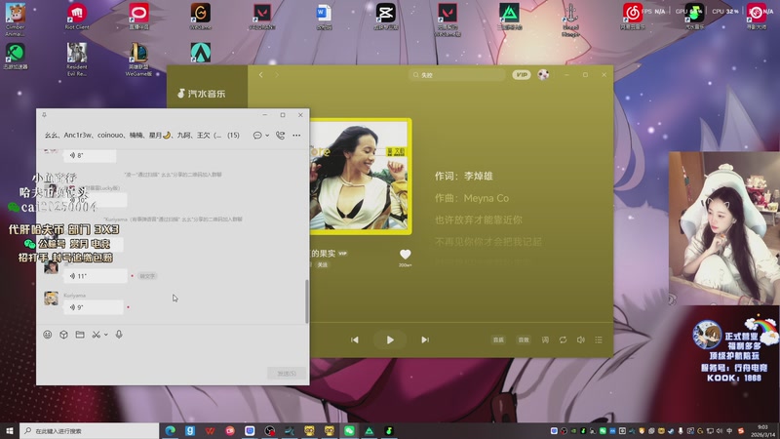Expand the screenshot tool dropdown arrow
The width and height of the screenshot is (780, 439).
(x=106, y=335)
